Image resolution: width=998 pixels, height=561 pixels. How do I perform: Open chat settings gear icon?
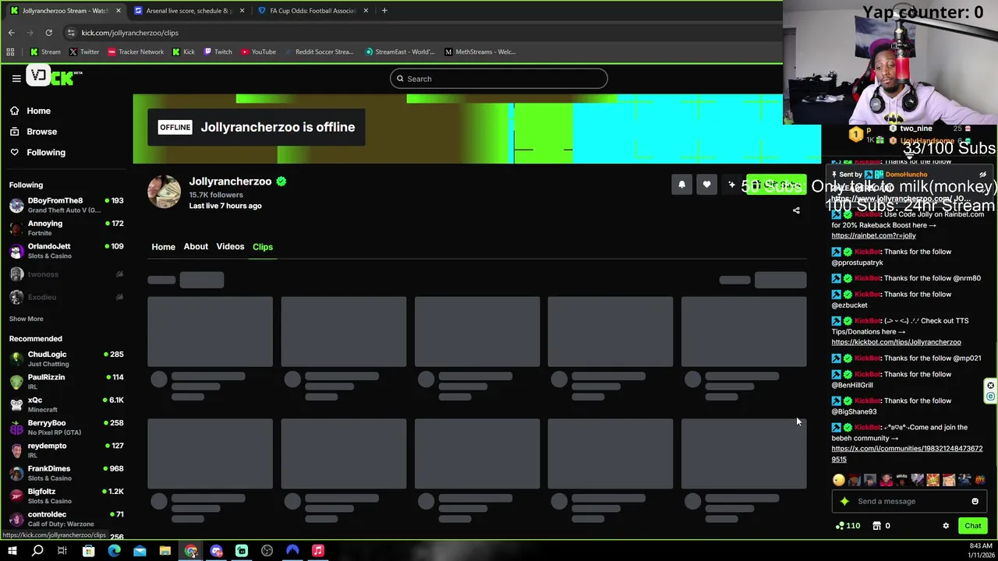[946, 526]
